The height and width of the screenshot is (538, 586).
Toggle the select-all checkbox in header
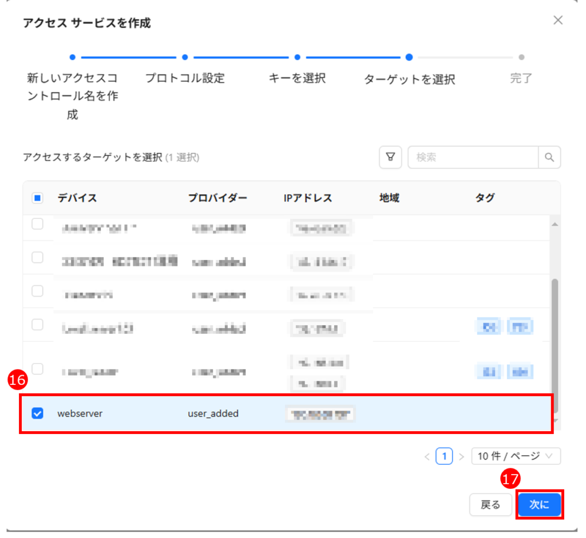pyautogui.click(x=37, y=198)
